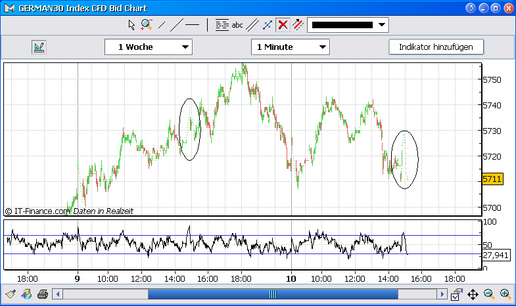Click the paintbrush icon at bottom left
This screenshot has width=516, height=306.
11,294
